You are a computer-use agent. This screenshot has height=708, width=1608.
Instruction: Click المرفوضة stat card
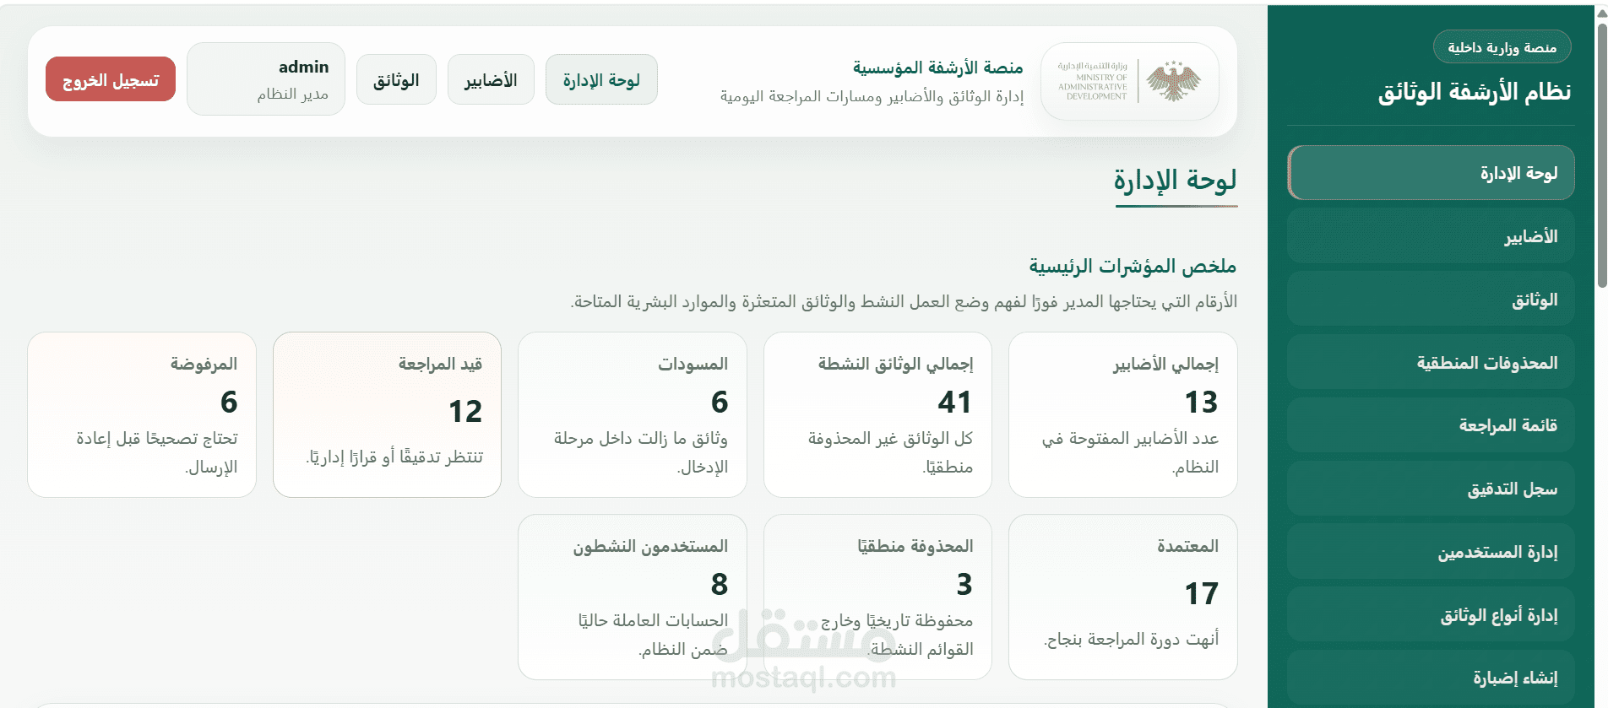click(x=142, y=414)
